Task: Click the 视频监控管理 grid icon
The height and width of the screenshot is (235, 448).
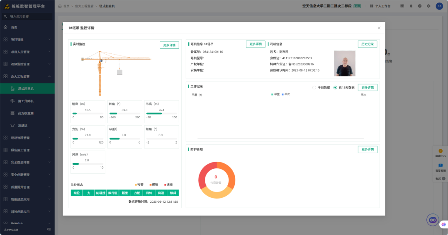Action: tap(5, 64)
